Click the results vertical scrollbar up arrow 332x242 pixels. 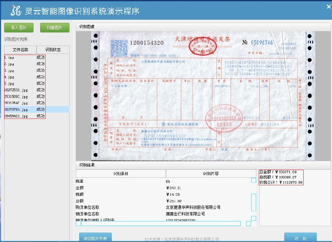click(253, 180)
